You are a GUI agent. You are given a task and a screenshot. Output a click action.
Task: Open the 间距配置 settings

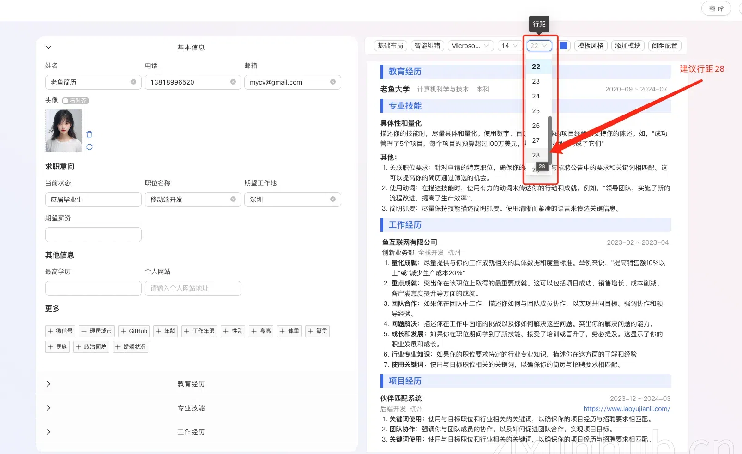664,46
